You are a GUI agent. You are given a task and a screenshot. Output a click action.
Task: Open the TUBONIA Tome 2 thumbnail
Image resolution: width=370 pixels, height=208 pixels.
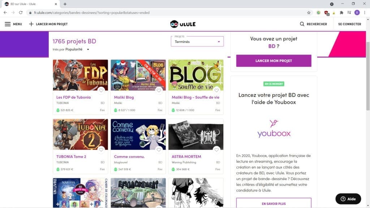click(80, 134)
